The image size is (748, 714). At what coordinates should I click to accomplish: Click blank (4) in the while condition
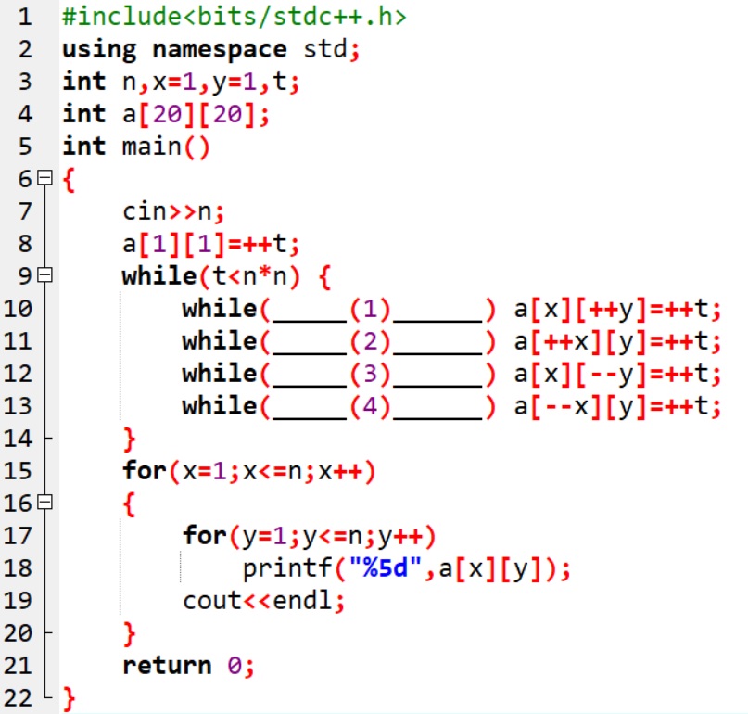click(x=377, y=407)
